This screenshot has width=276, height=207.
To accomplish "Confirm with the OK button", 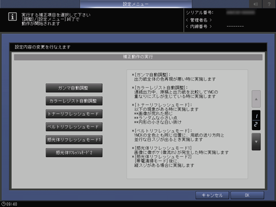I will coord(247,195).
